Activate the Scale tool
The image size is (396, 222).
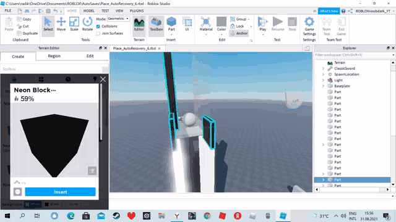point(74,24)
